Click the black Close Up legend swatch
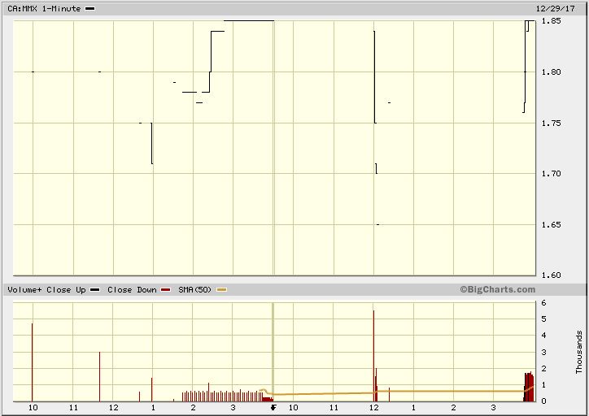Screen dimensions: 589x416 pos(95,289)
